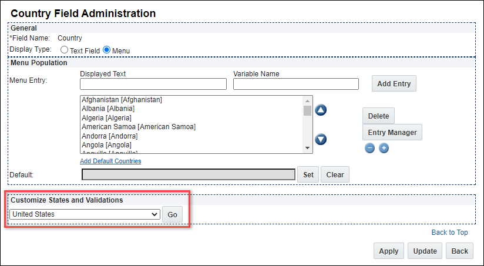Click the Set default button
This screenshot has height=266, width=484.
[308, 174]
